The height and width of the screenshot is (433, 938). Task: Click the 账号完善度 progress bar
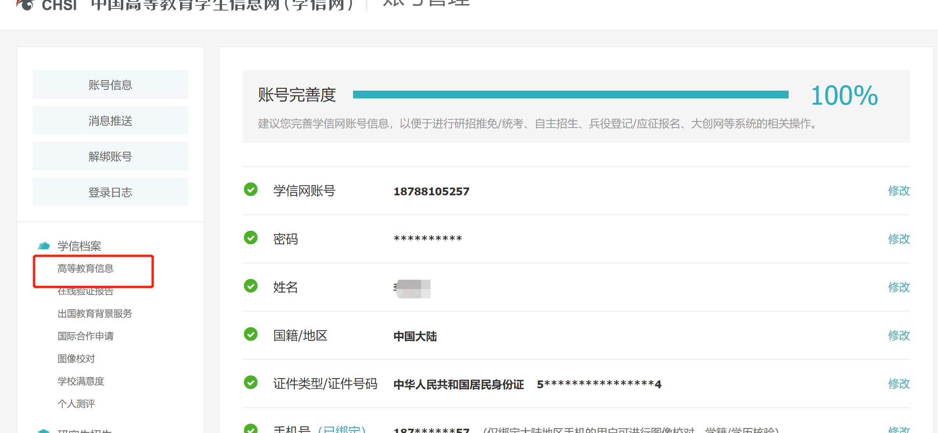(571, 95)
